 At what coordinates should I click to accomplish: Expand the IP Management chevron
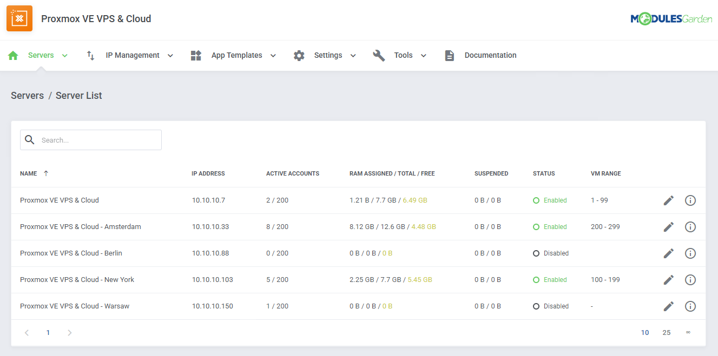click(x=170, y=56)
